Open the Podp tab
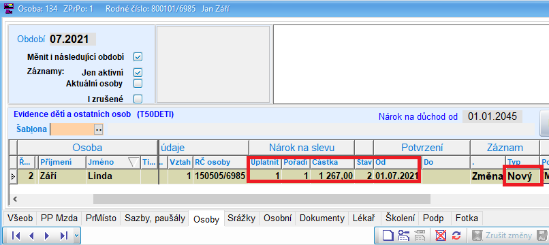Viewport: 549px width, 245px height. (x=433, y=218)
